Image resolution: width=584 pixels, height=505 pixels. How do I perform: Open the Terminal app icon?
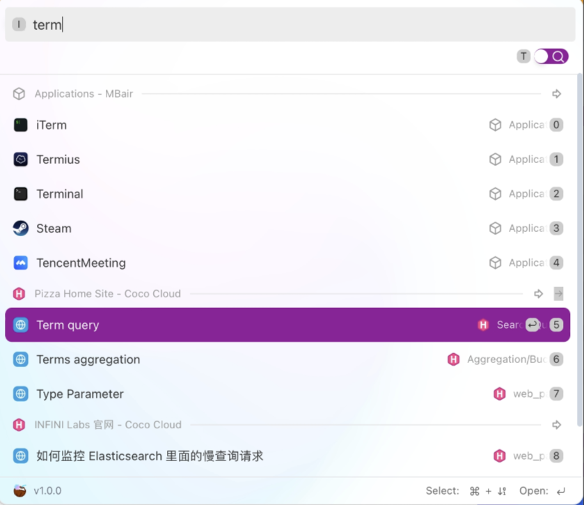point(20,194)
